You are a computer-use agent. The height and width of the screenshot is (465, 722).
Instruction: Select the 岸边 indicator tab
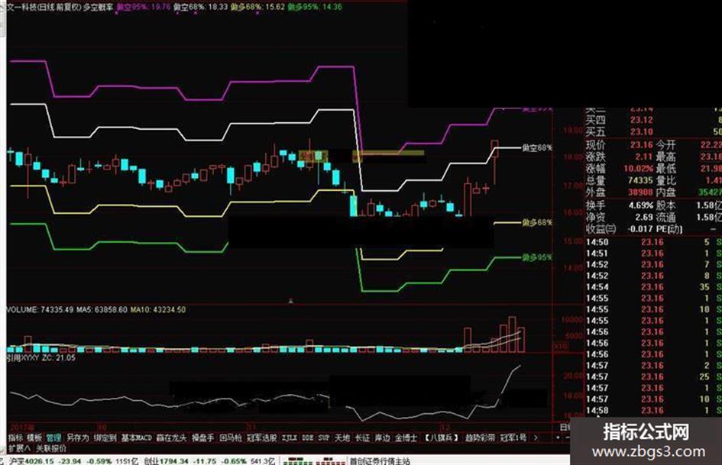click(x=382, y=438)
